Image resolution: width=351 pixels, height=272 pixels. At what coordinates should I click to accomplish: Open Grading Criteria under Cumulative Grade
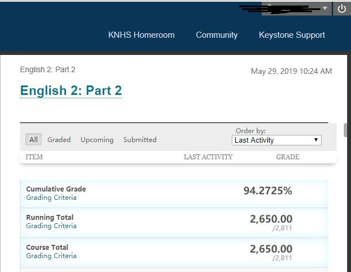tap(52, 198)
